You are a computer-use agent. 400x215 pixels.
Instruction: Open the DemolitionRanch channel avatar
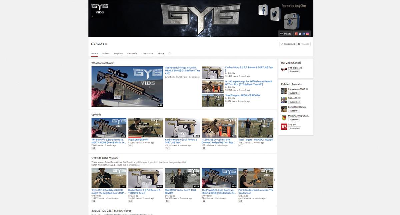pyautogui.click(x=284, y=109)
